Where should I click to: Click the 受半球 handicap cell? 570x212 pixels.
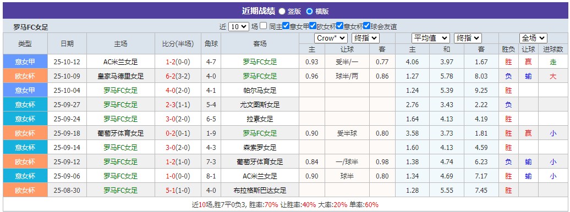tap(347, 133)
